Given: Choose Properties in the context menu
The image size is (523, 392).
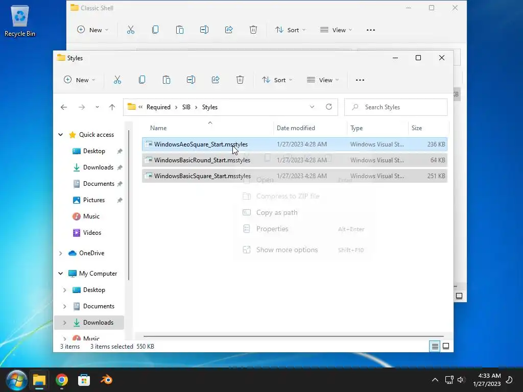Looking at the screenshot, I should (x=303, y=229).
